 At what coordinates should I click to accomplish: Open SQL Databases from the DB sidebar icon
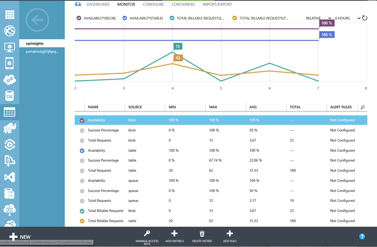(x=10, y=96)
